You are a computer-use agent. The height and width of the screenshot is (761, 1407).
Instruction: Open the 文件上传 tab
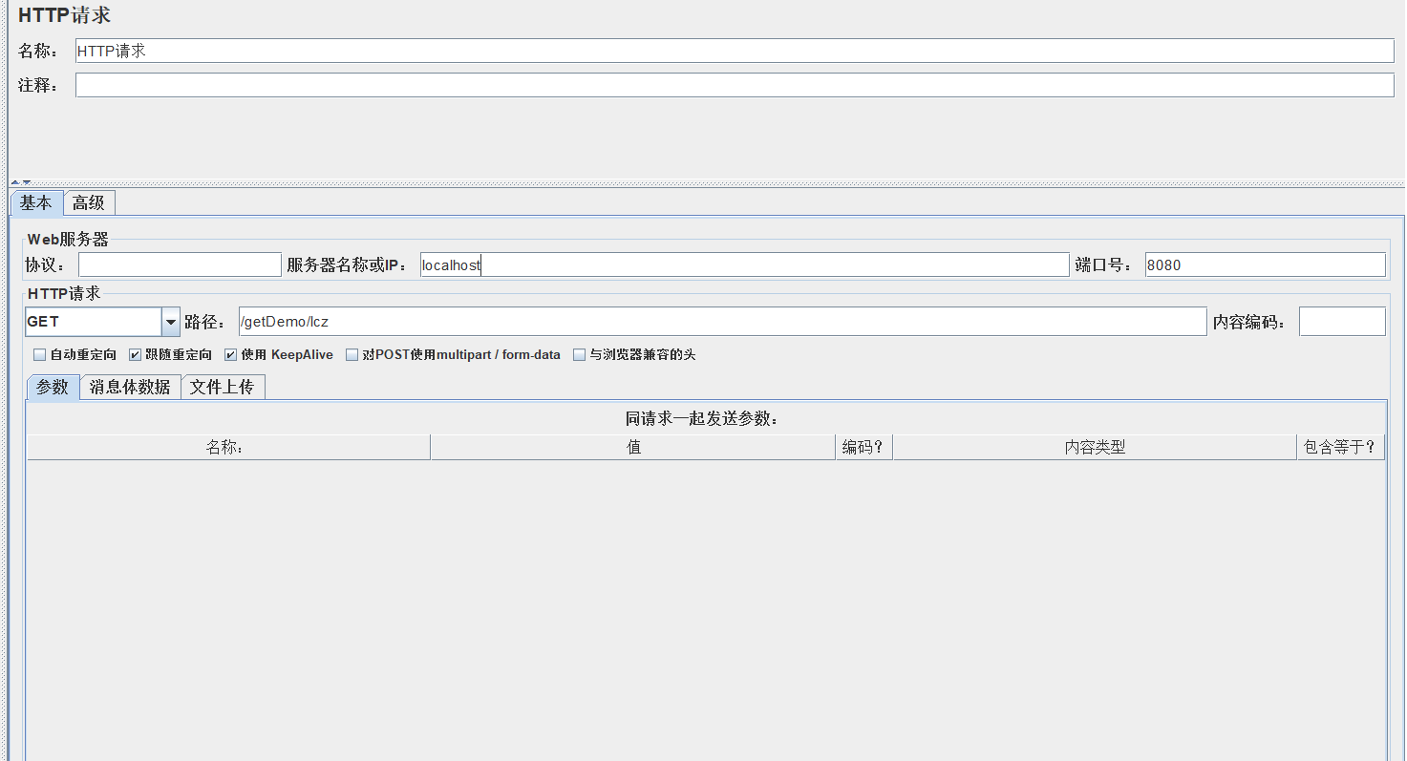pyautogui.click(x=222, y=387)
